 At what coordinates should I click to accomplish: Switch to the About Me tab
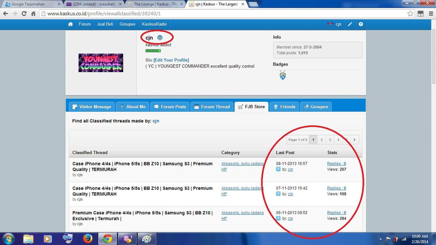[x=132, y=107]
